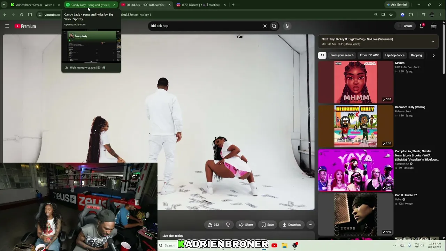Open the Bedroom Bully Remix thumbnail
Screen dimensions: 446x251
pos(356,126)
